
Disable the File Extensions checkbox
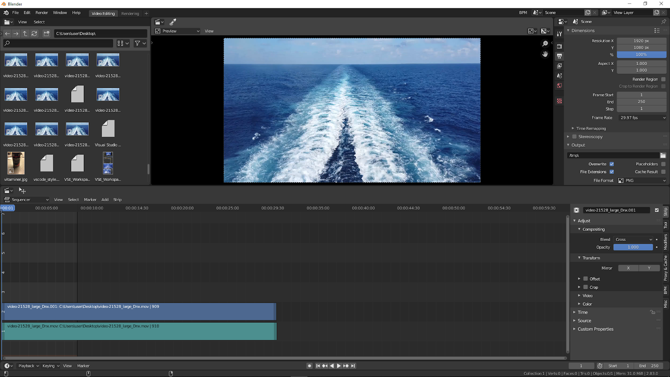click(x=611, y=172)
